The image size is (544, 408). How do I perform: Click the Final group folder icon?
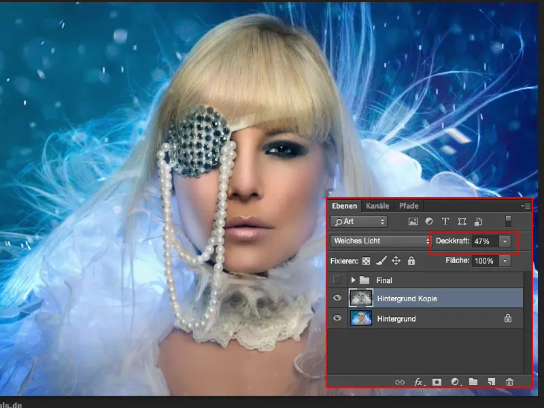(364, 279)
